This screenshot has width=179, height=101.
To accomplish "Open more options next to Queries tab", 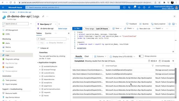I will click(x=56, y=33).
